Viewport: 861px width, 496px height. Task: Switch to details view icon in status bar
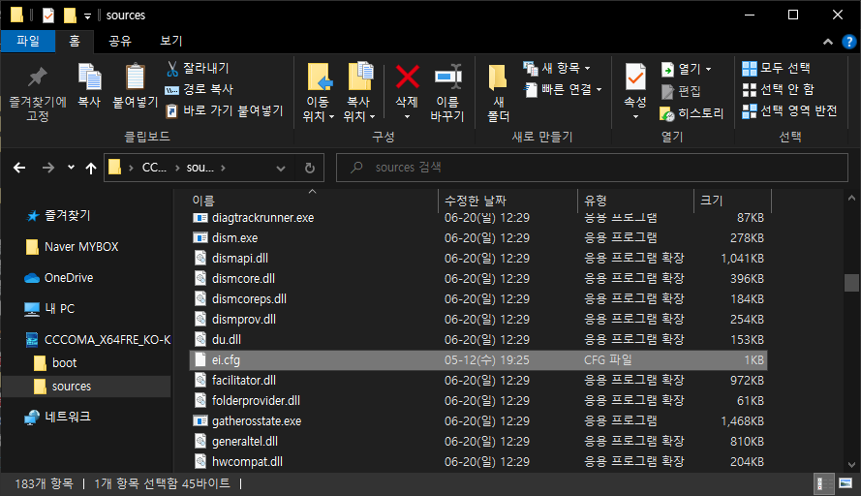[x=823, y=484]
